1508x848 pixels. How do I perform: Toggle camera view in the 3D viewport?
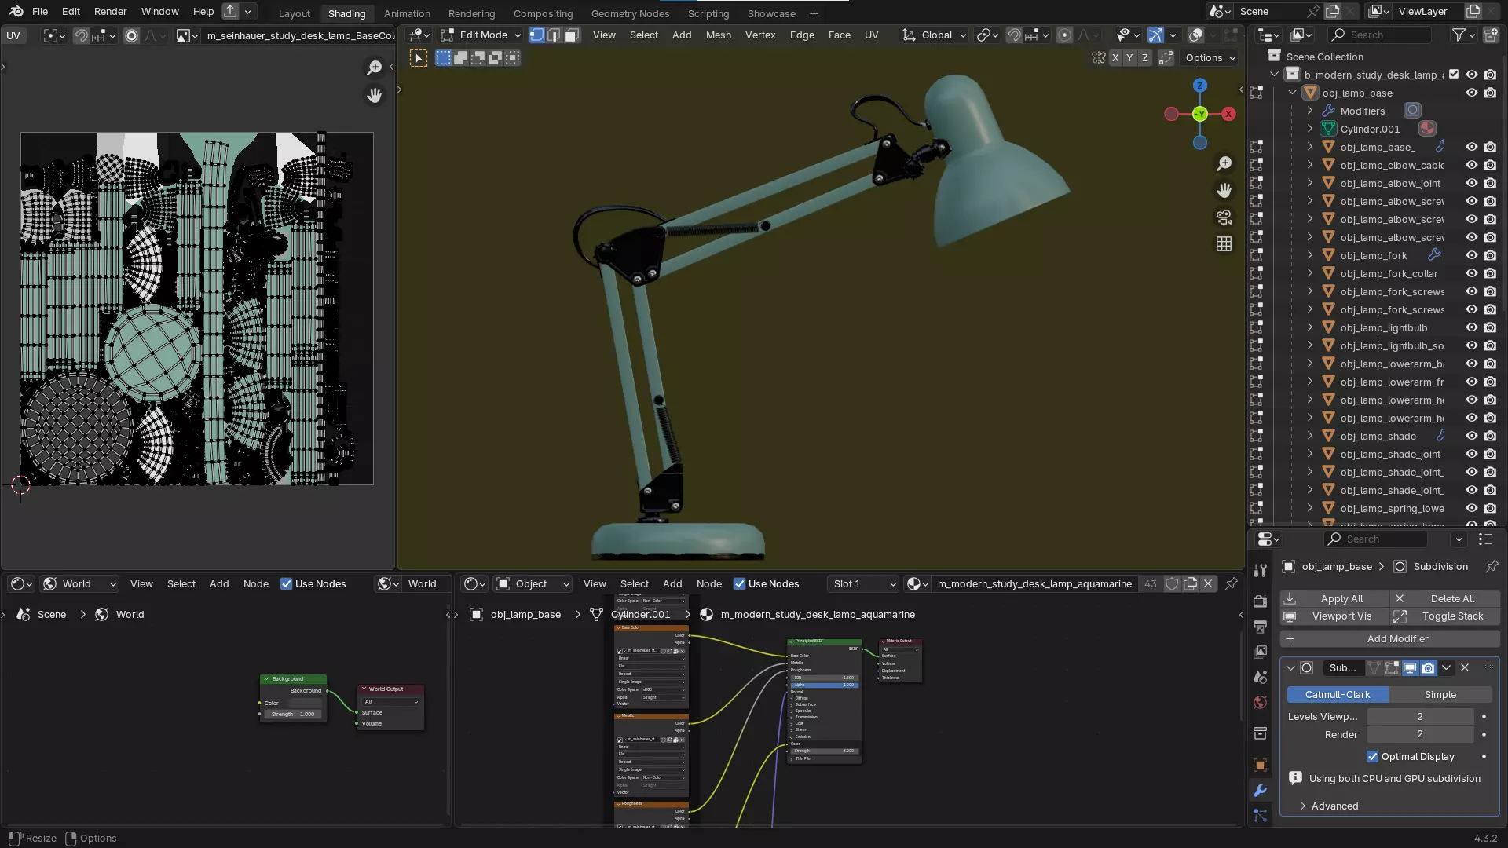pos(1224,217)
